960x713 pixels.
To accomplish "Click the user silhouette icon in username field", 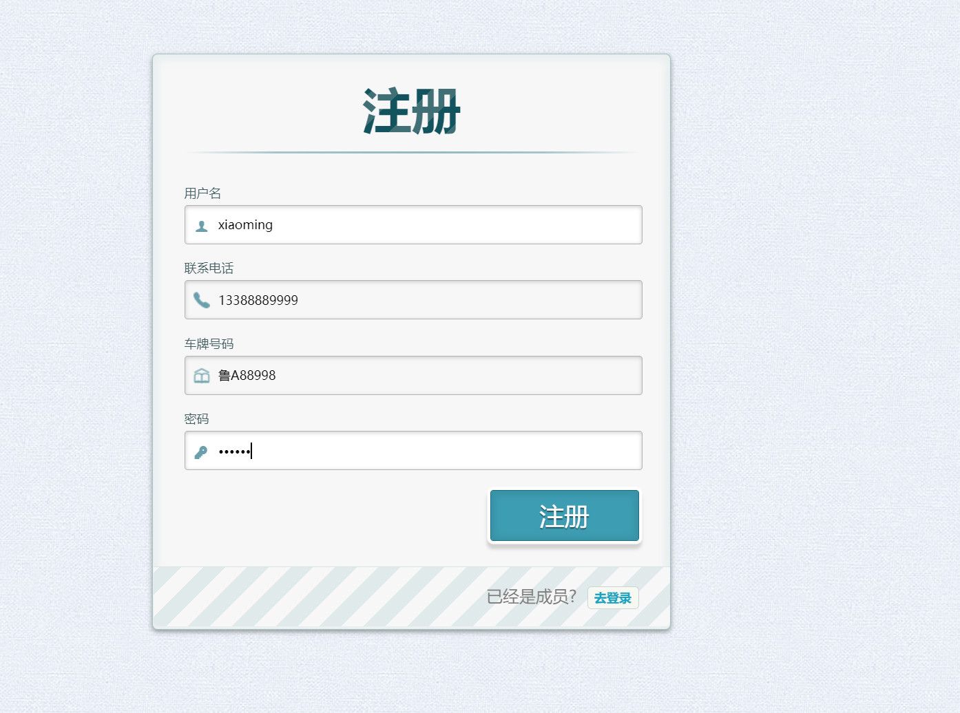I will (x=202, y=226).
